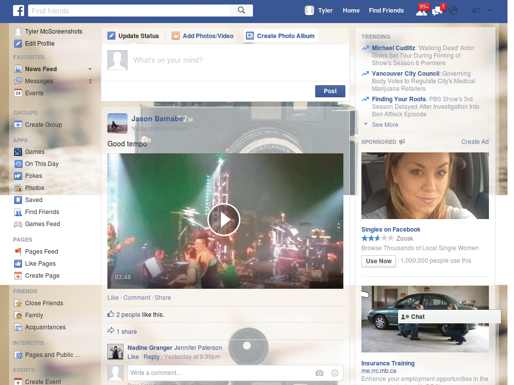Click the Saved bookmark icon

18,200
